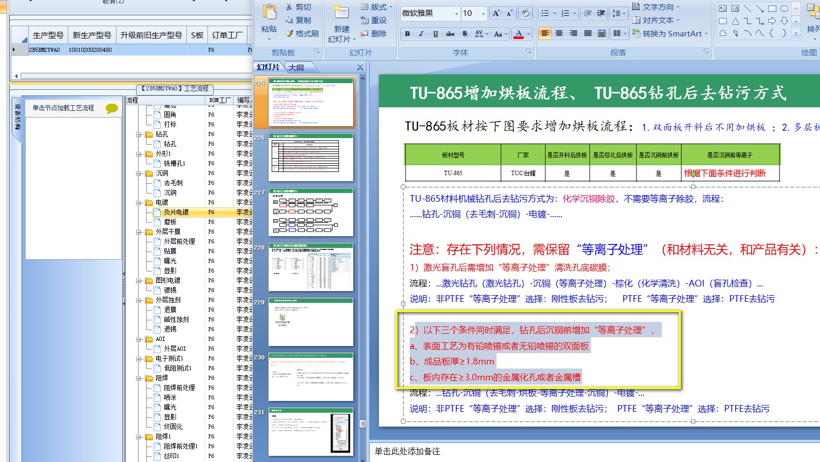
Task: Click the New Slide (新建幻灯片) icon
Action: tap(341, 12)
